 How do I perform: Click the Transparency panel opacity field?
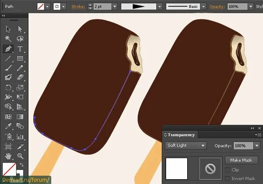pyautogui.click(x=243, y=146)
